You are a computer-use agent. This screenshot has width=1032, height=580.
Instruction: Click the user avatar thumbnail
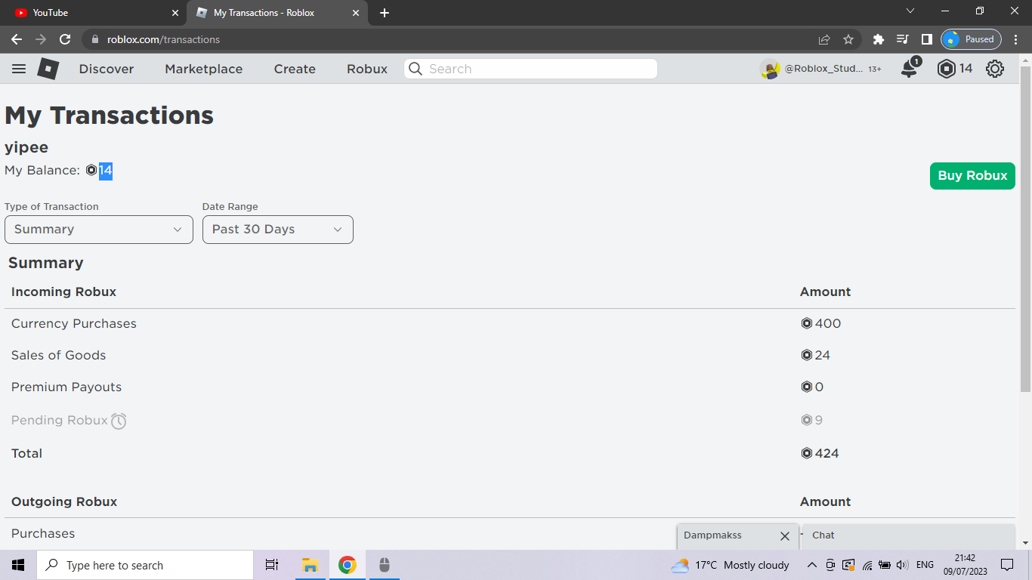tap(770, 69)
